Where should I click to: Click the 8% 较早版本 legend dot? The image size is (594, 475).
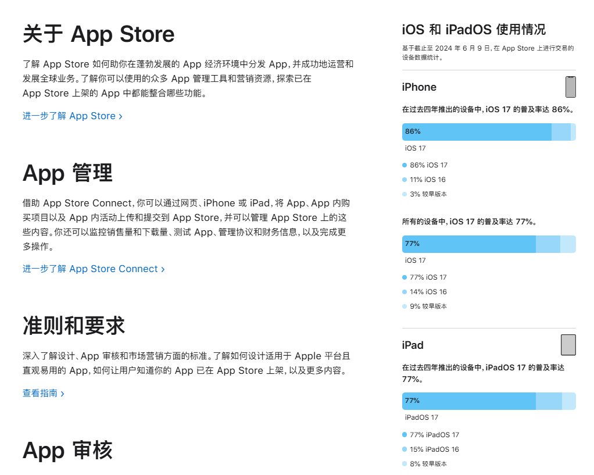(405, 463)
